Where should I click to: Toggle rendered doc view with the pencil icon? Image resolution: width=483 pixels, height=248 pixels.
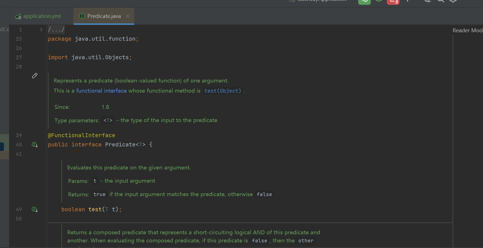click(35, 76)
